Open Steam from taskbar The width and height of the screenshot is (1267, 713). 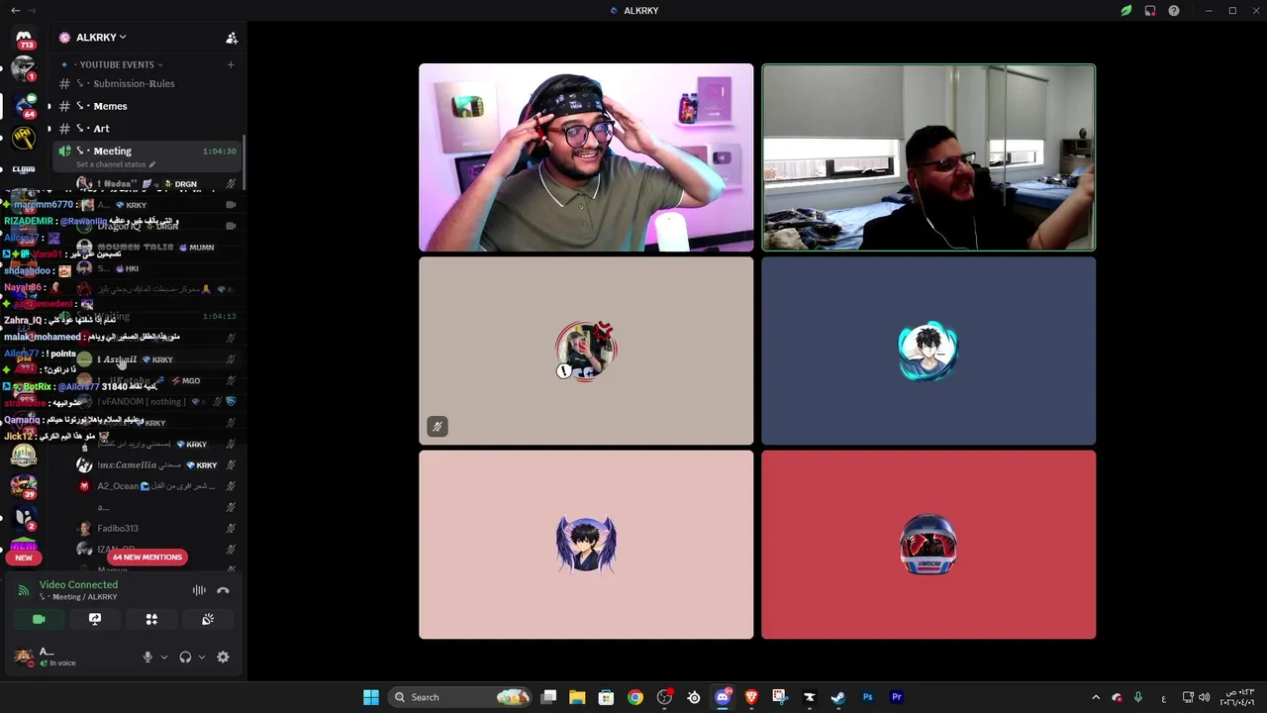(x=837, y=697)
